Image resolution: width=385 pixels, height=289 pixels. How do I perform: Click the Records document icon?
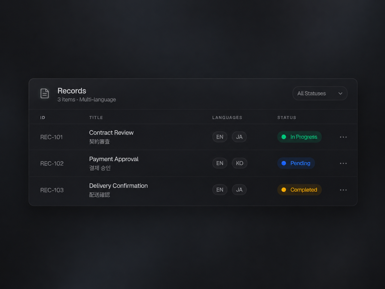tap(45, 93)
